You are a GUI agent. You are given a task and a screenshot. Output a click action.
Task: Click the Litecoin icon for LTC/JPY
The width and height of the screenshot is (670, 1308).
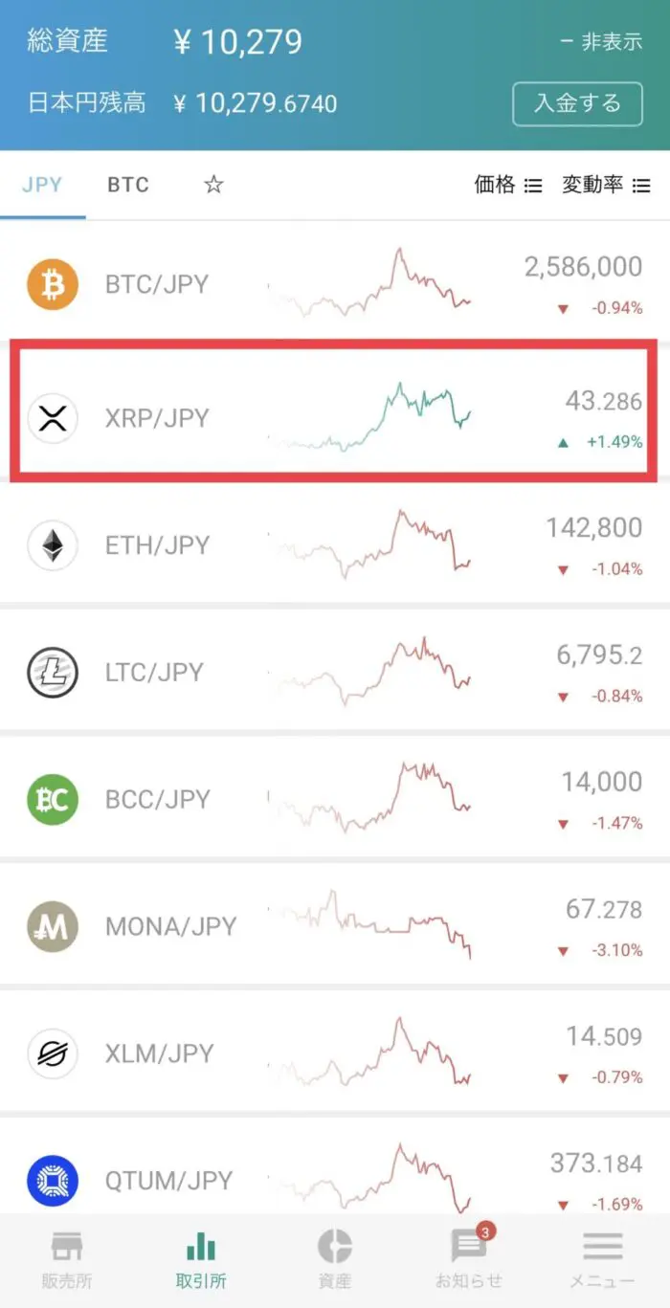53,672
